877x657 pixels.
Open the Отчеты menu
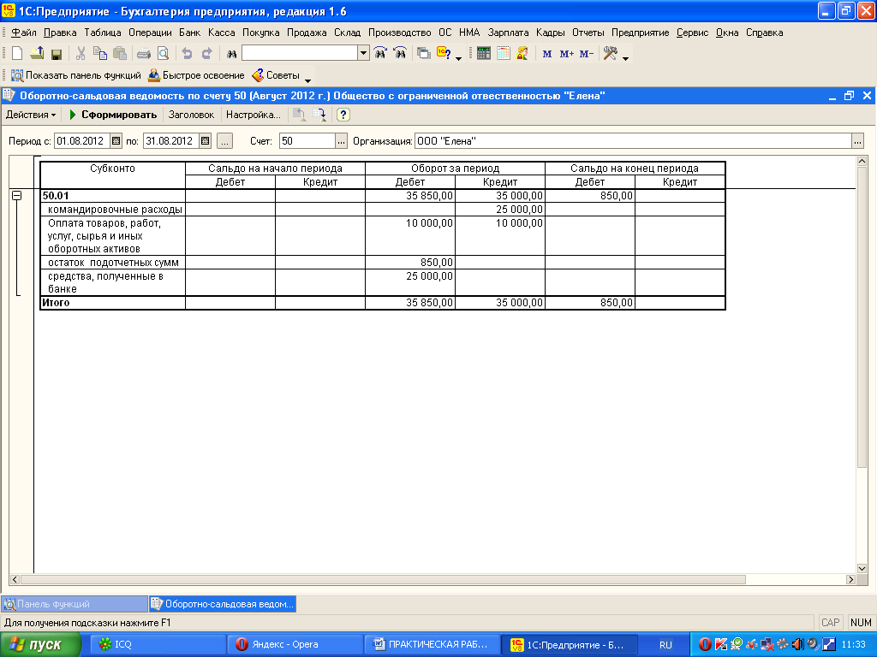588,33
